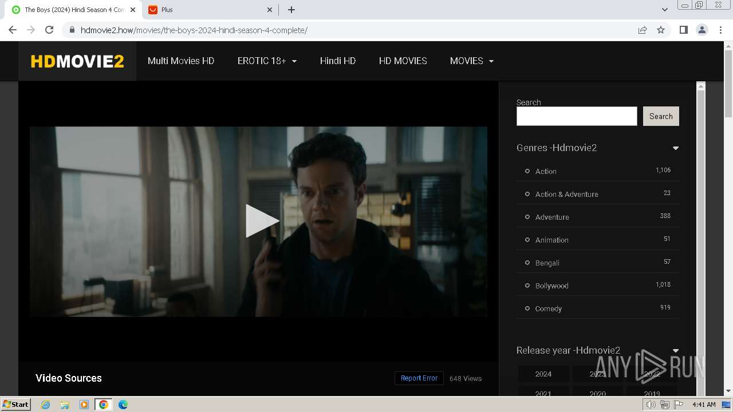Collapse the Release year -Hdmovie2 arrow
The width and height of the screenshot is (733, 412).
[x=676, y=351]
